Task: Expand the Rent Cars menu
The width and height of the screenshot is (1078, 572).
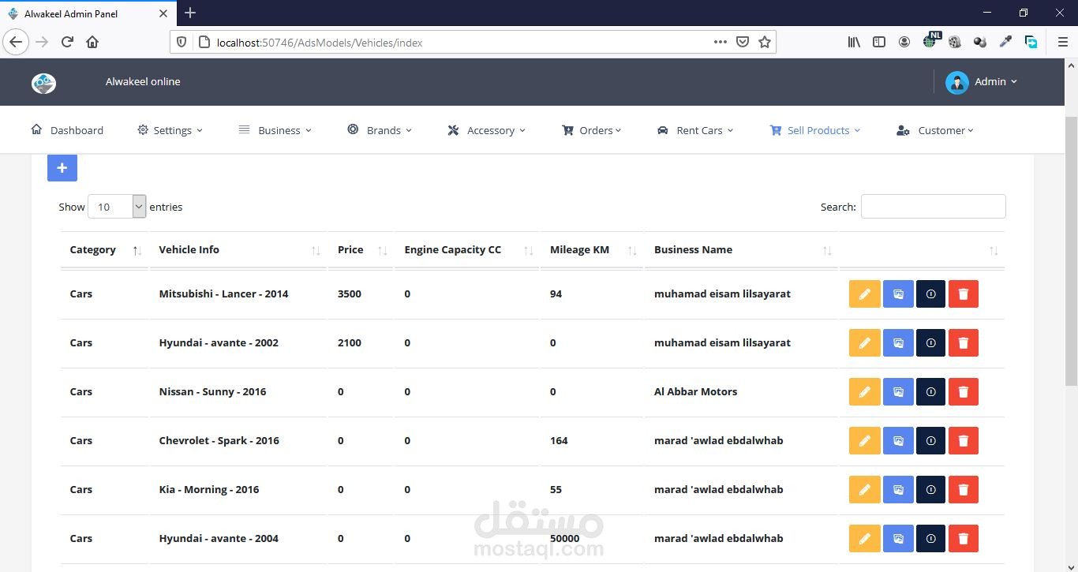Action: coord(695,130)
